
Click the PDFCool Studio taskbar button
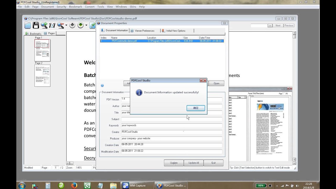pos(171,185)
